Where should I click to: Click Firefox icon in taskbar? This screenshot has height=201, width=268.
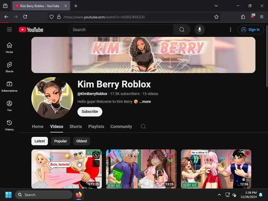click(x=79, y=195)
